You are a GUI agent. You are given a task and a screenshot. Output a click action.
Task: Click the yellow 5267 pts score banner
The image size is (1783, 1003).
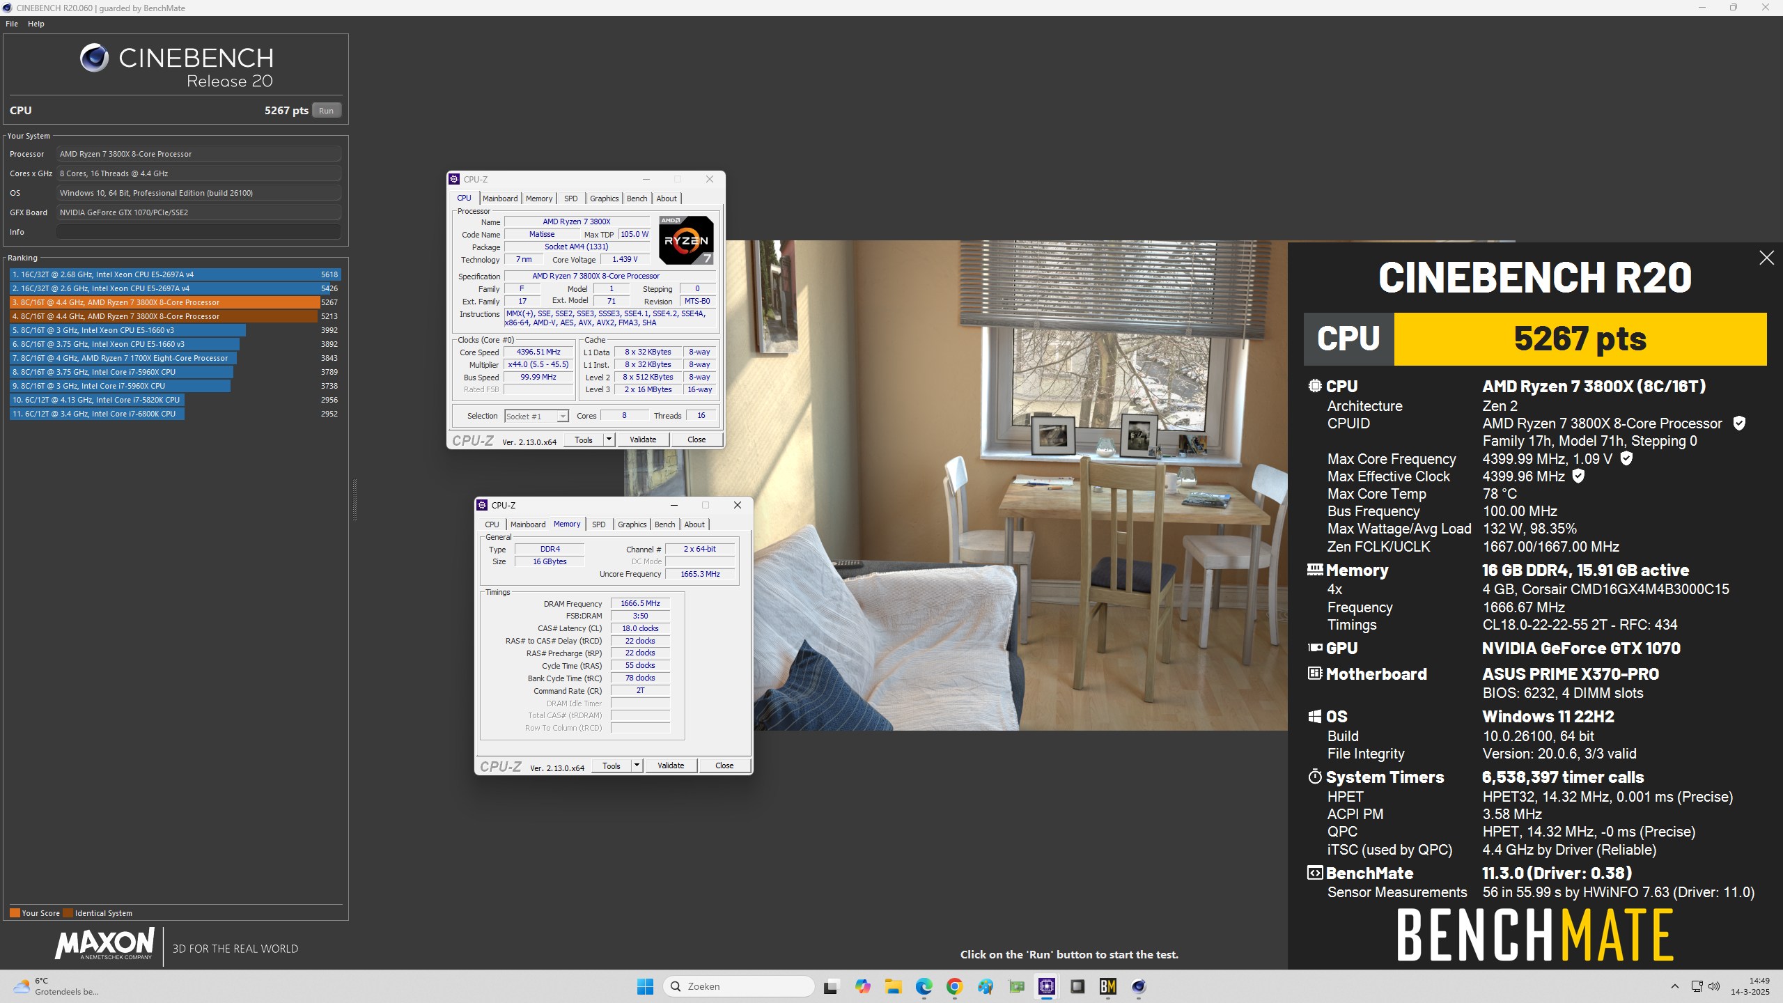pos(1580,339)
